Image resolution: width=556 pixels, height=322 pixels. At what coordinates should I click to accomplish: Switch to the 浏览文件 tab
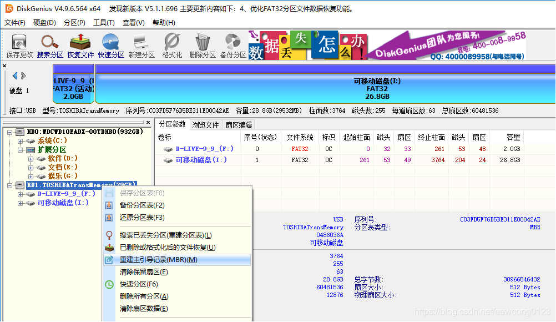pyautogui.click(x=206, y=125)
